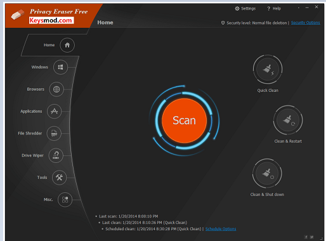This screenshot has height=241, width=326.
Task: Click the security shield icon beside Security level
Action: click(x=223, y=23)
